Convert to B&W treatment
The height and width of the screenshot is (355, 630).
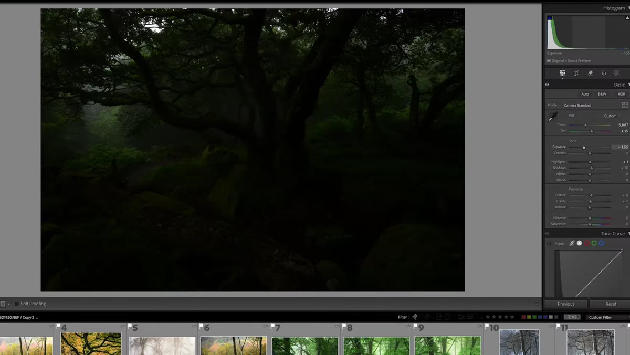point(602,94)
